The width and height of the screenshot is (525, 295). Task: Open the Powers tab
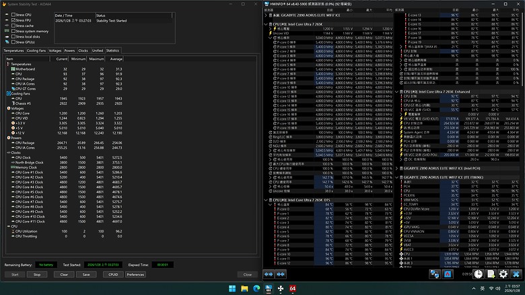(69, 50)
